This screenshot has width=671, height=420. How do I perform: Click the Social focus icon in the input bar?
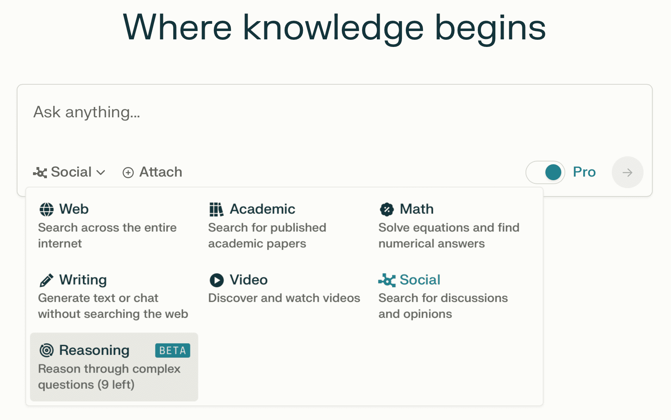[x=40, y=173]
